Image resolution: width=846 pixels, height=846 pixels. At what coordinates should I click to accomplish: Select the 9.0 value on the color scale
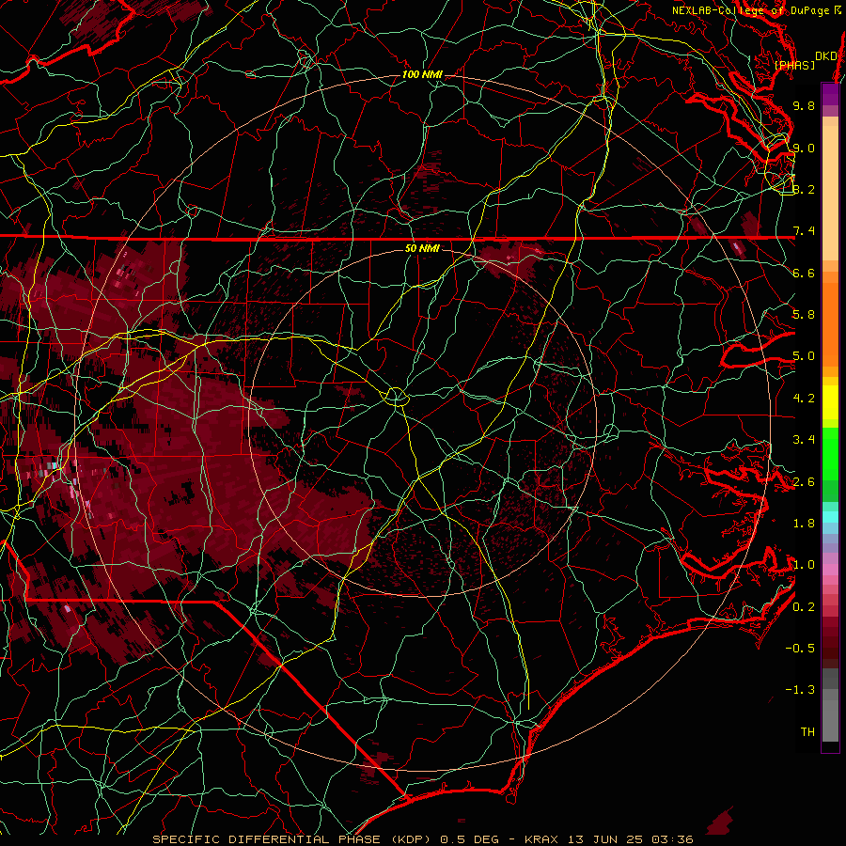(804, 148)
